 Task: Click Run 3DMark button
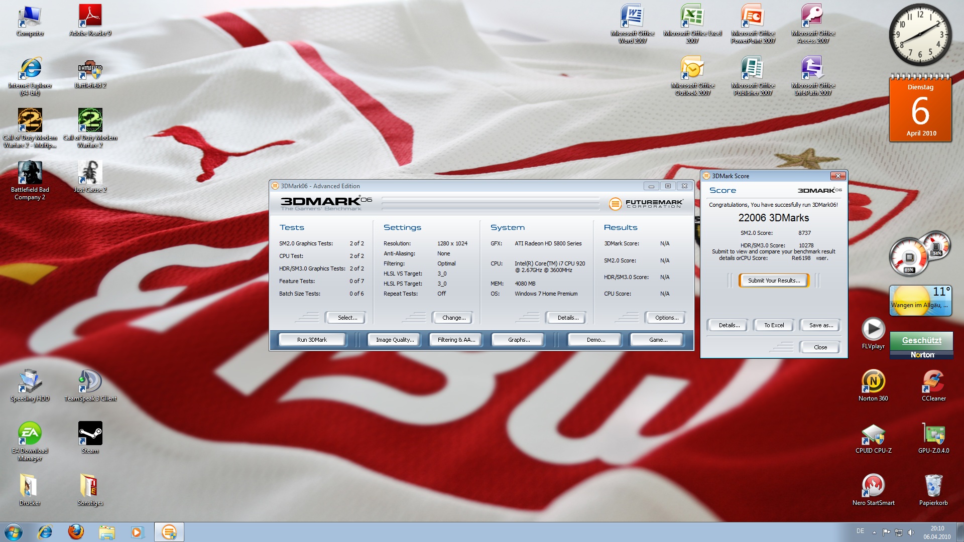click(x=312, y=340)
